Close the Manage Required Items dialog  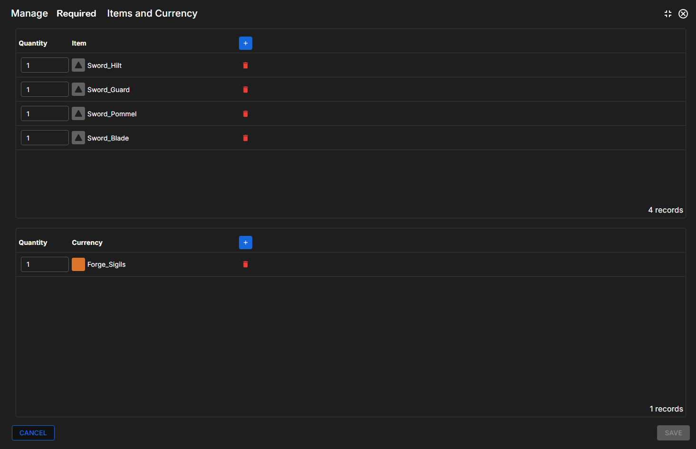click(x=683, y=14)
